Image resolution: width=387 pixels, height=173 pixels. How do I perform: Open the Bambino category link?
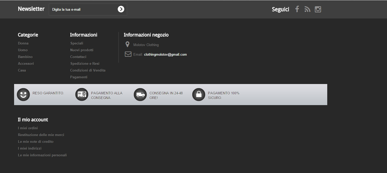25,57
